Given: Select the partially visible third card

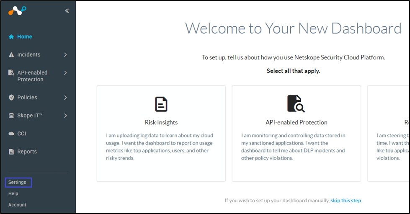Looking at the screenshot, I should [x=388, y=133].
